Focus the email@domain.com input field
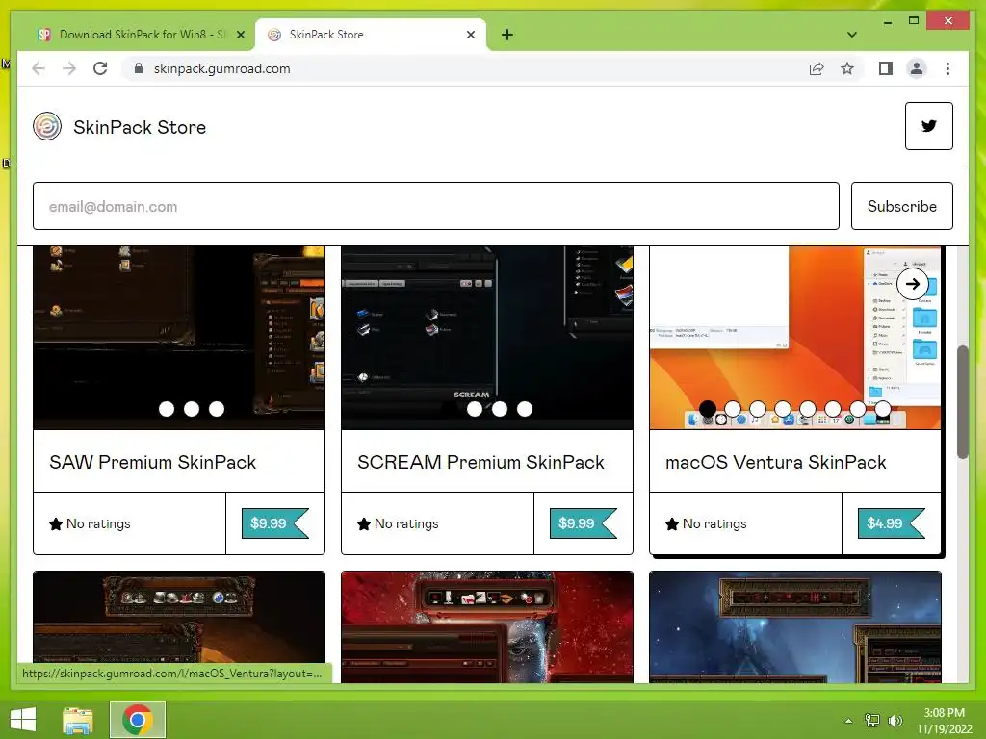Image resolution: width=986 pixels, height=739 pixels. 436,206
